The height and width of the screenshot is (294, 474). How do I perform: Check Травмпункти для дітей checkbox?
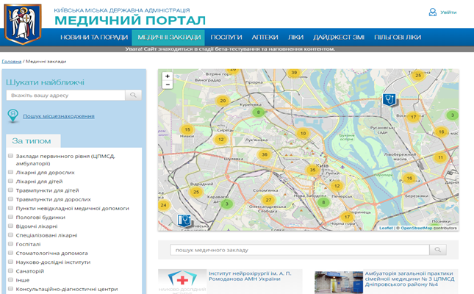[10, 190]
